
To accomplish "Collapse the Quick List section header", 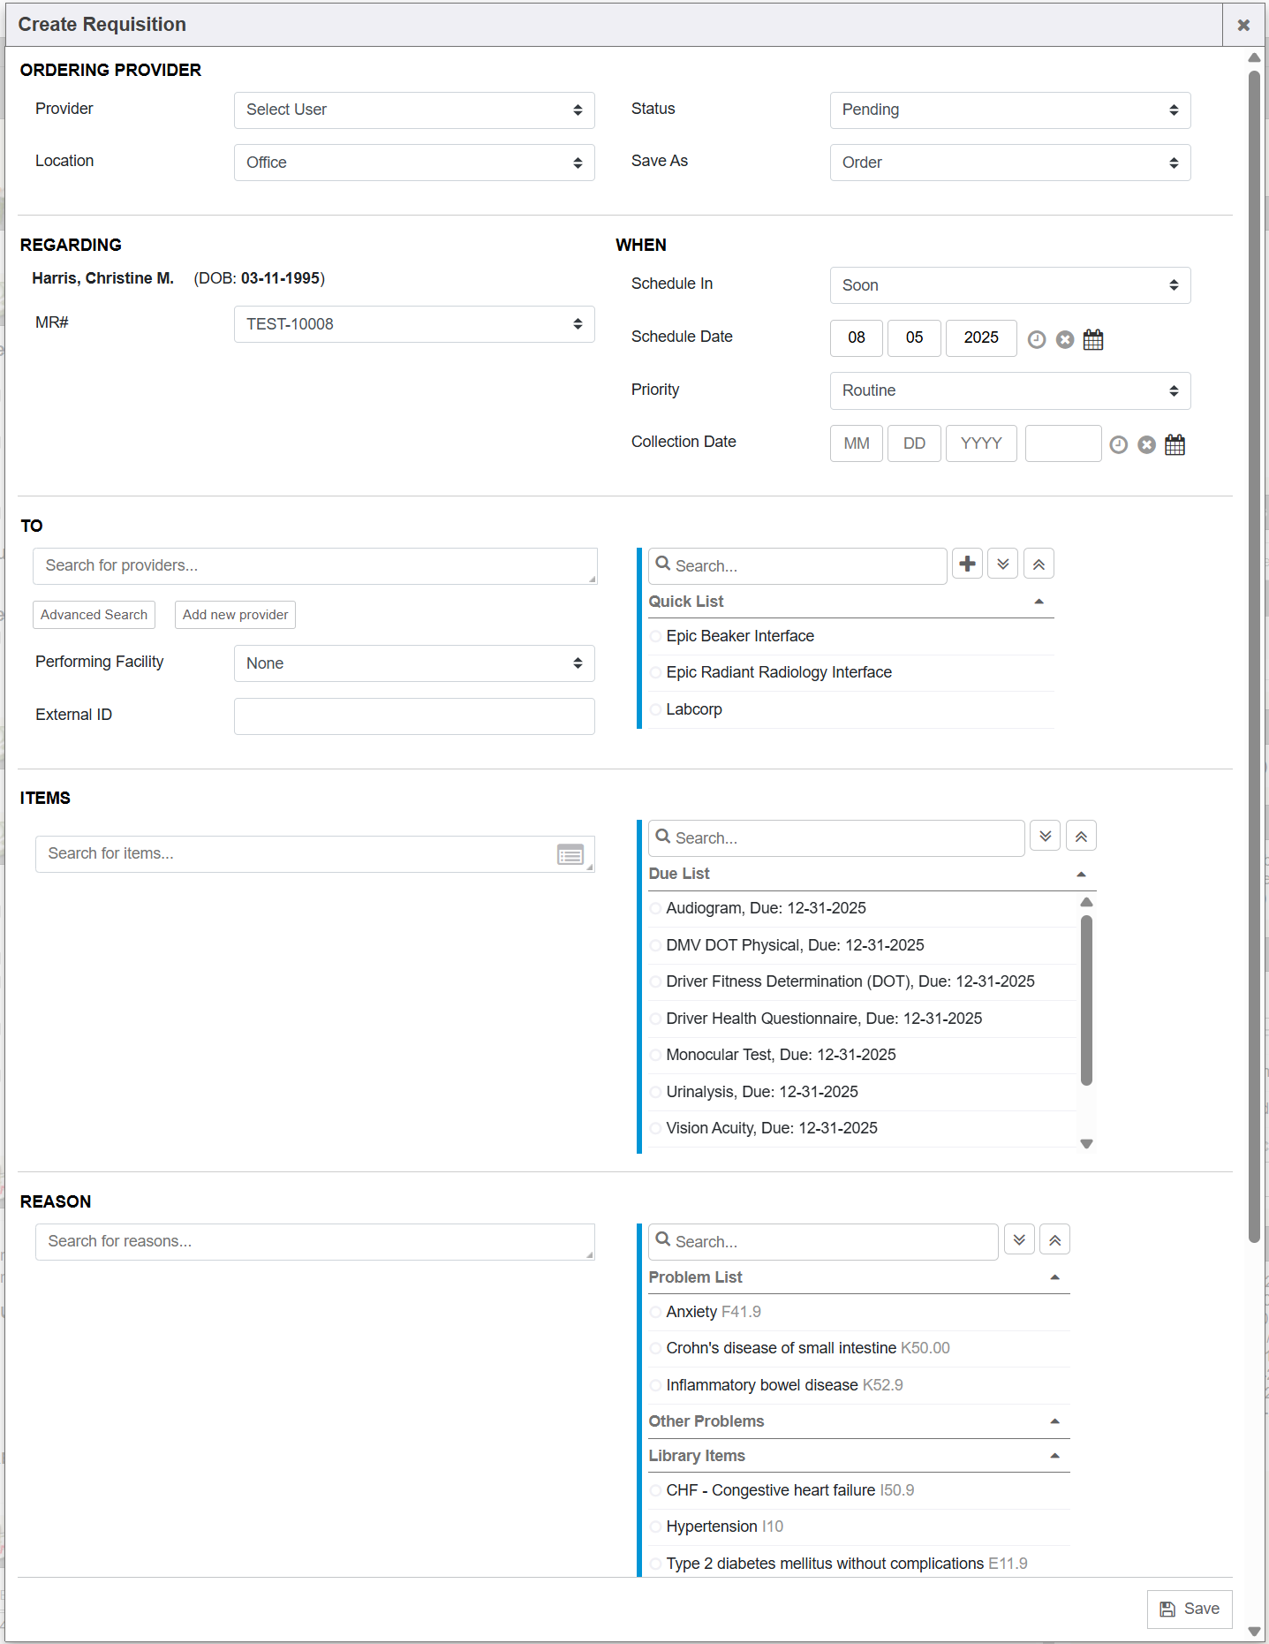I will coord(1039,602).
